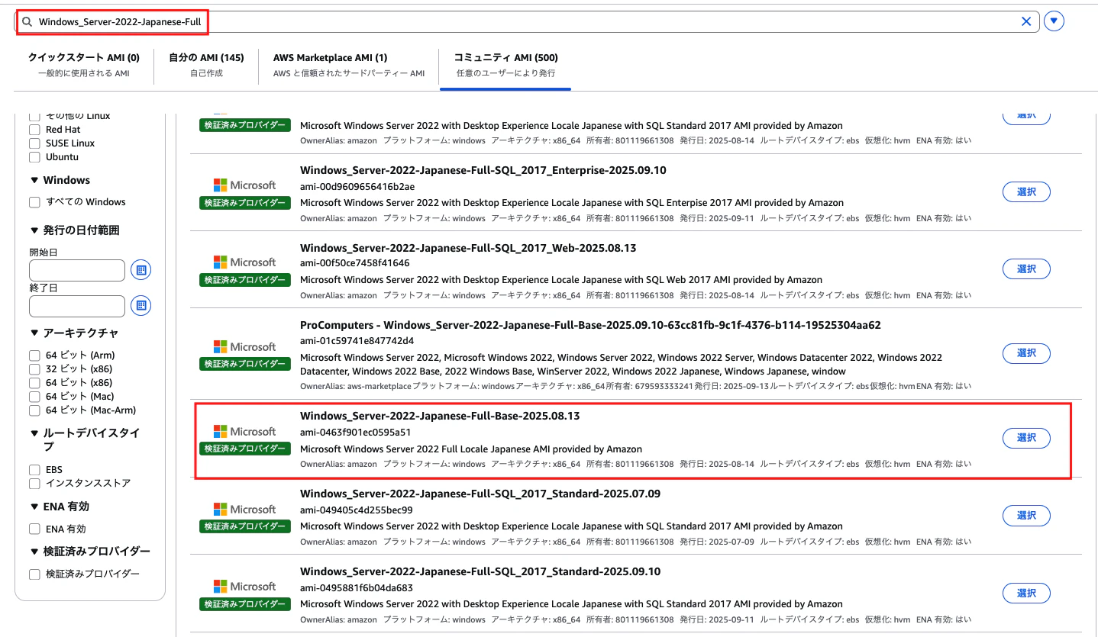Click the AMI ID ami-00f50ce7458f41646
1098x637 pixels.
pos(355,263)
